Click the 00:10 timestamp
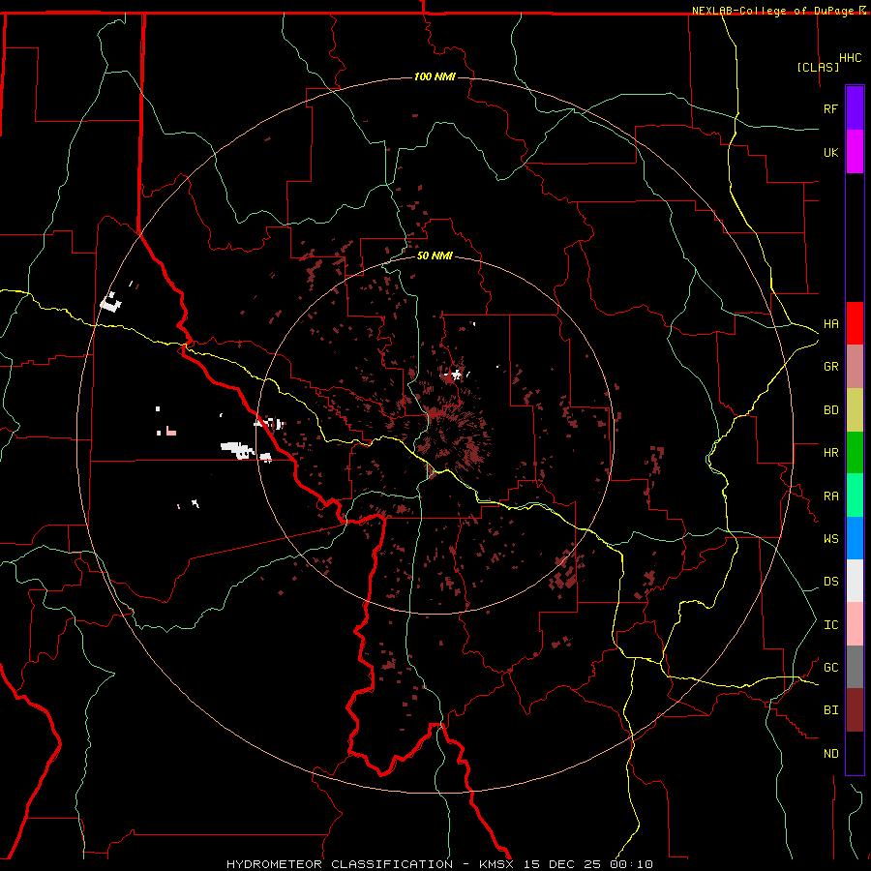The width and height of the screenshot is (871, 871). tap(630, 864)
